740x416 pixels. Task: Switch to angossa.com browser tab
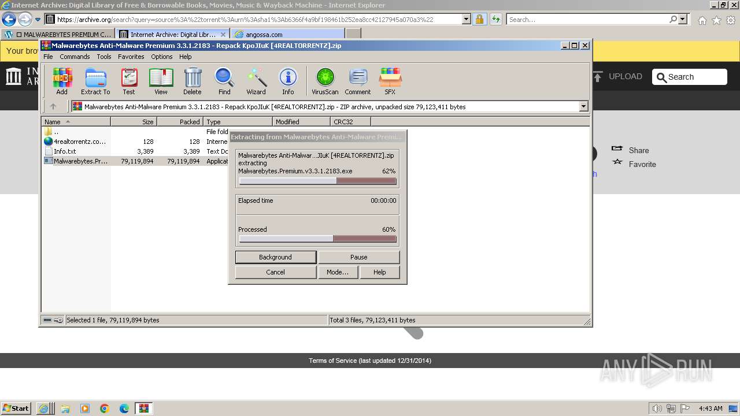pos(288,35)
